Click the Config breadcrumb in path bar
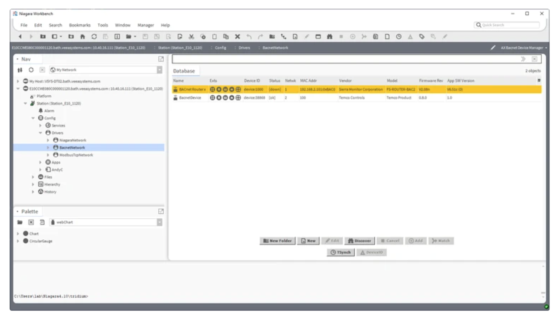Viewport: 557px width, 320px height. 221,48
